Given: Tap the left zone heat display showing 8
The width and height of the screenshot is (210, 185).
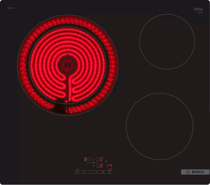Looking at the screenshot, I should [85, 159].
